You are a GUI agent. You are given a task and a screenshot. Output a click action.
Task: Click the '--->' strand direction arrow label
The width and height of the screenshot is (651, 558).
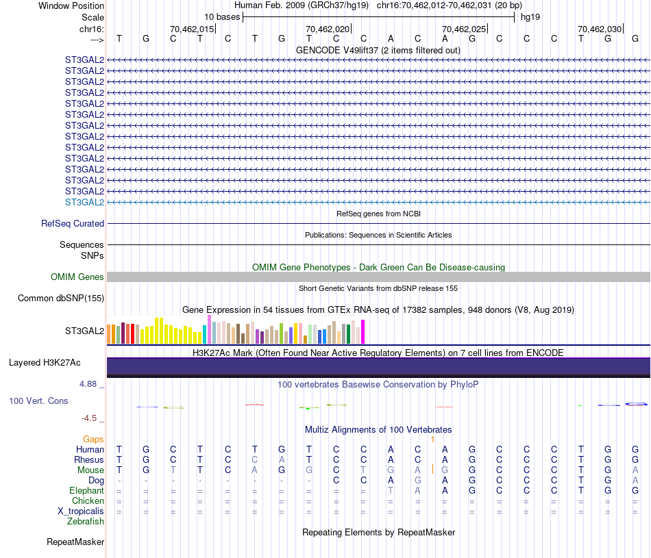(97, 40)
